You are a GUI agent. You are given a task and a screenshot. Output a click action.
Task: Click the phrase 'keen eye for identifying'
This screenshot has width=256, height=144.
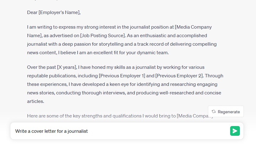pos(133,84)
